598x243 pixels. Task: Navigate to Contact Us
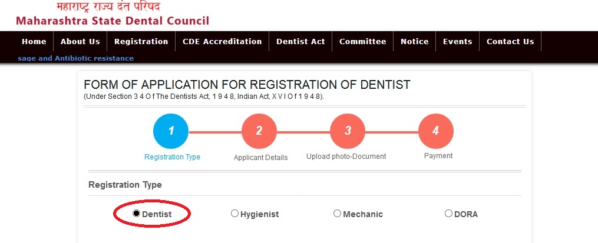click(x=510, y=42)
